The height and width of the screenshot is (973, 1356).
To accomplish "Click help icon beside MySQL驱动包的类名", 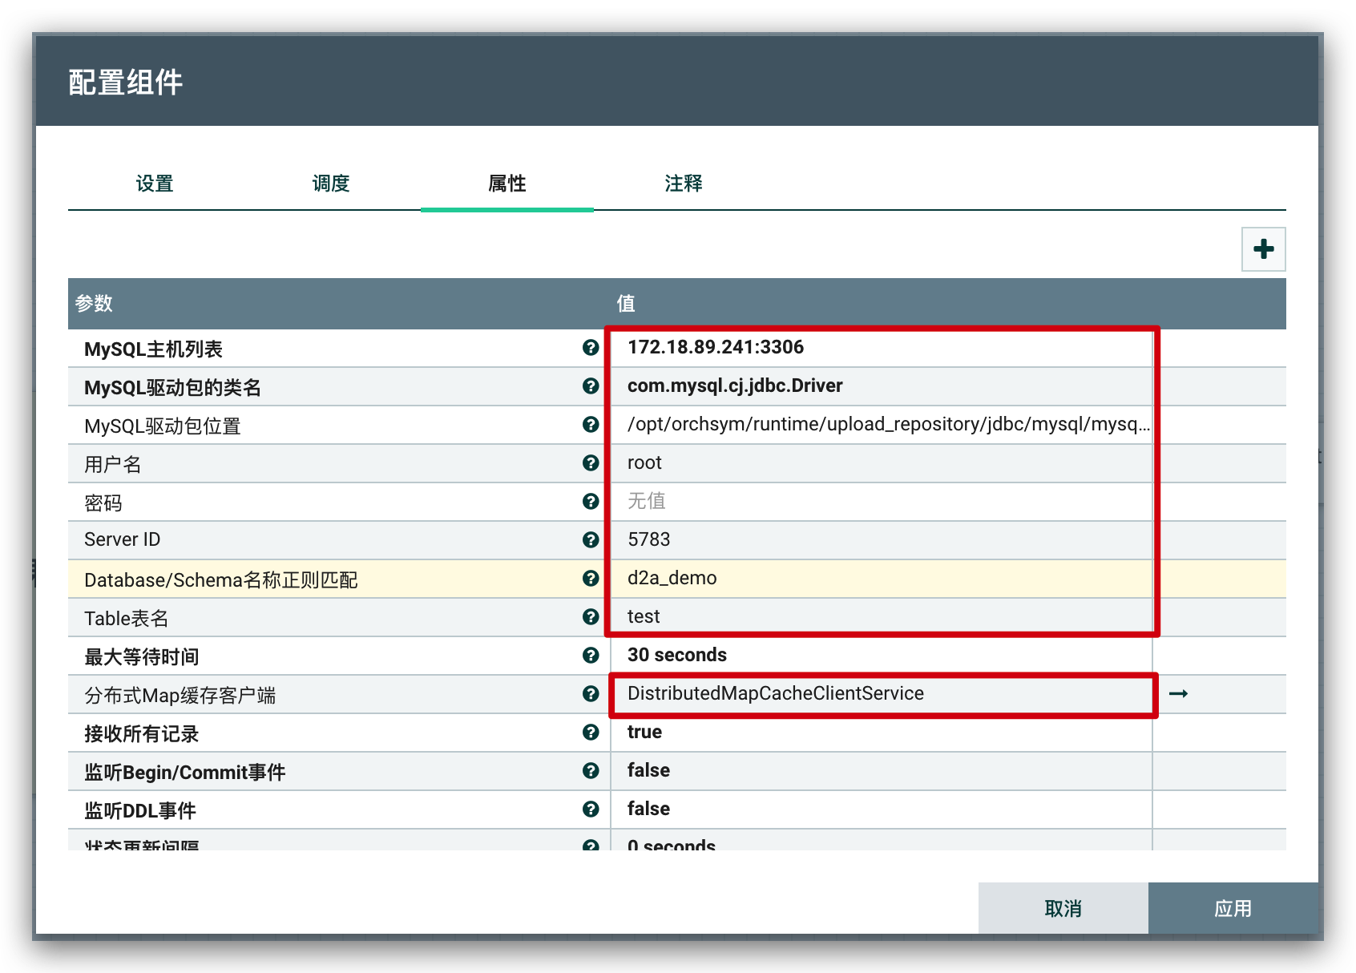I will [591, 386].
